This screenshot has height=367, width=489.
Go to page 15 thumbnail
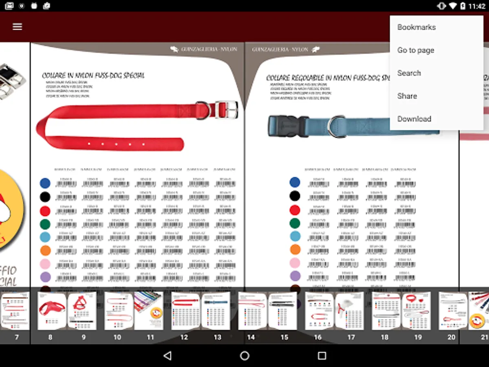(x=282, y=311)
